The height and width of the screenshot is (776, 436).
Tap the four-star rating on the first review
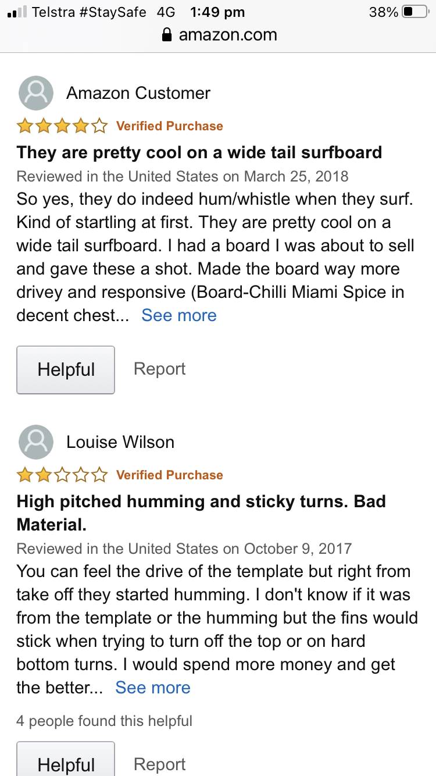tap(62, 126)
